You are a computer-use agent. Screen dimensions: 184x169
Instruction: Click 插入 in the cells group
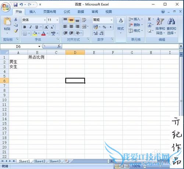tap(135, 19)
